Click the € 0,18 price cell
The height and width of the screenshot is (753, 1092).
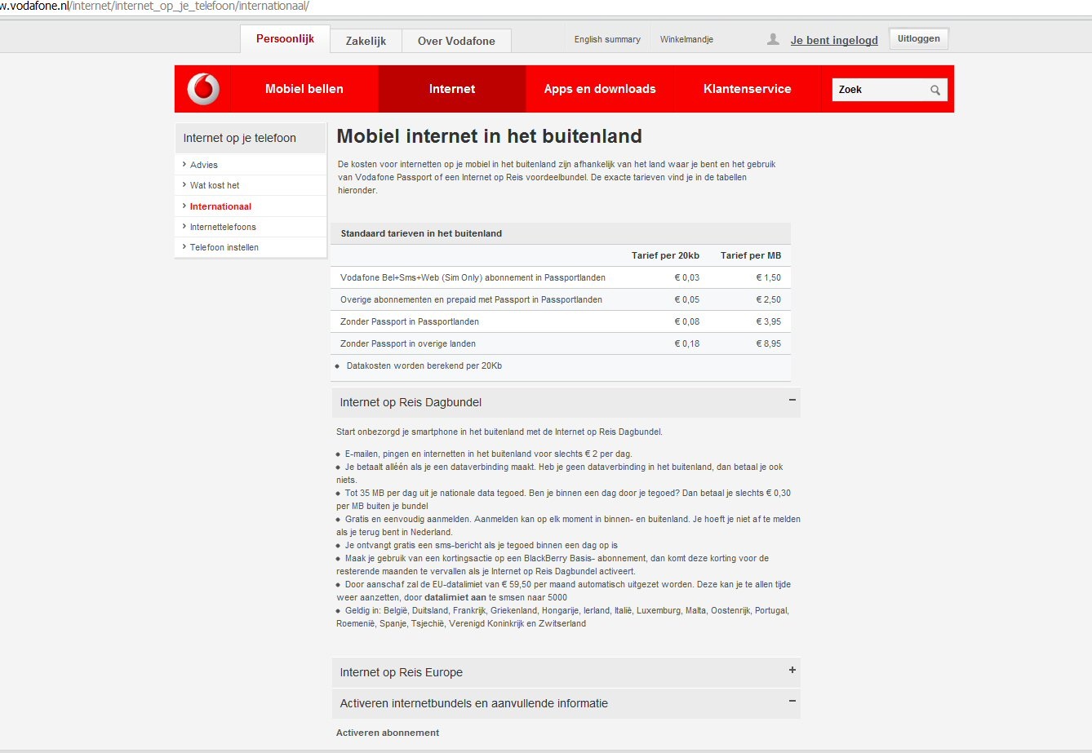(686, 343)
